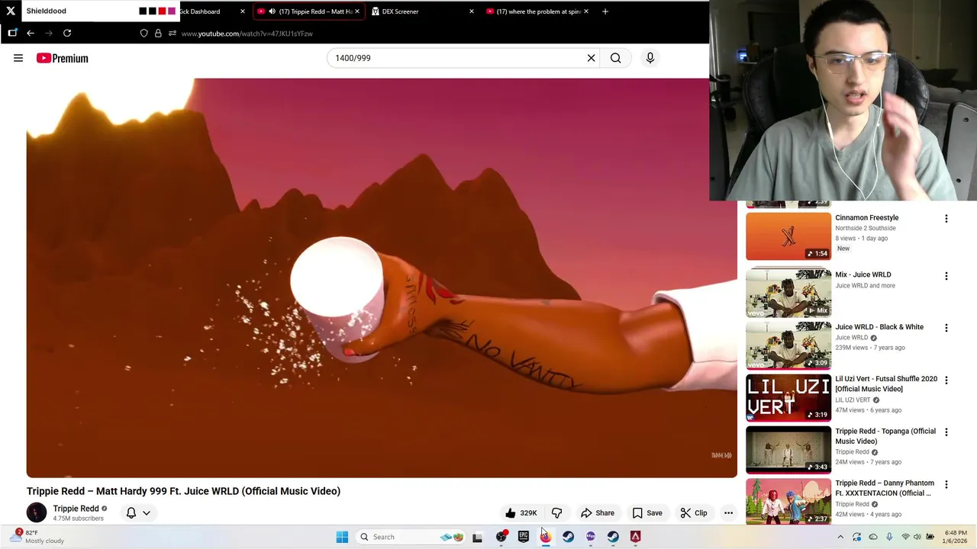Open Lil Uzi Vert Futsal Shuffle title
The height and width of the screenshot is (549, 977).
click(x=886, y=384)
